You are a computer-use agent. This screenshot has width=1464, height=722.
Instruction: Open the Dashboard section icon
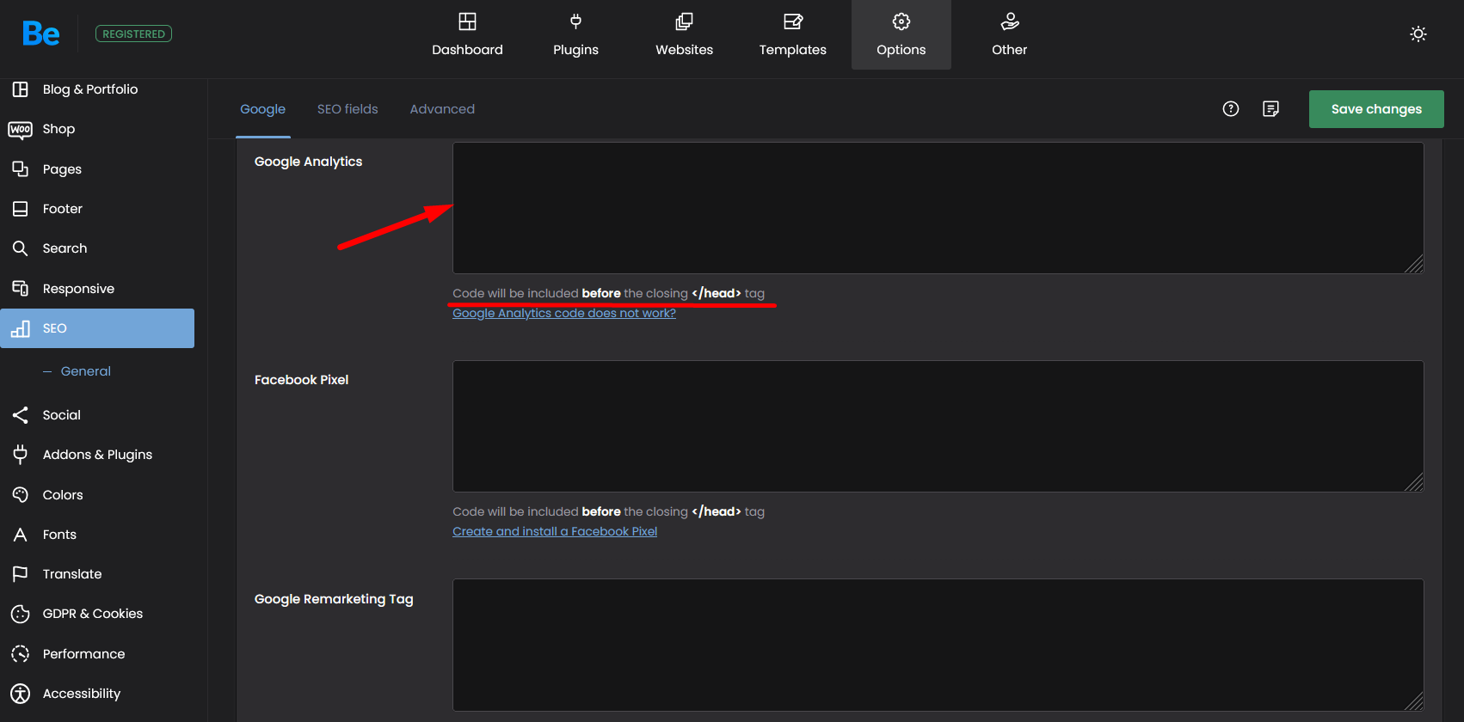[467, 21]
